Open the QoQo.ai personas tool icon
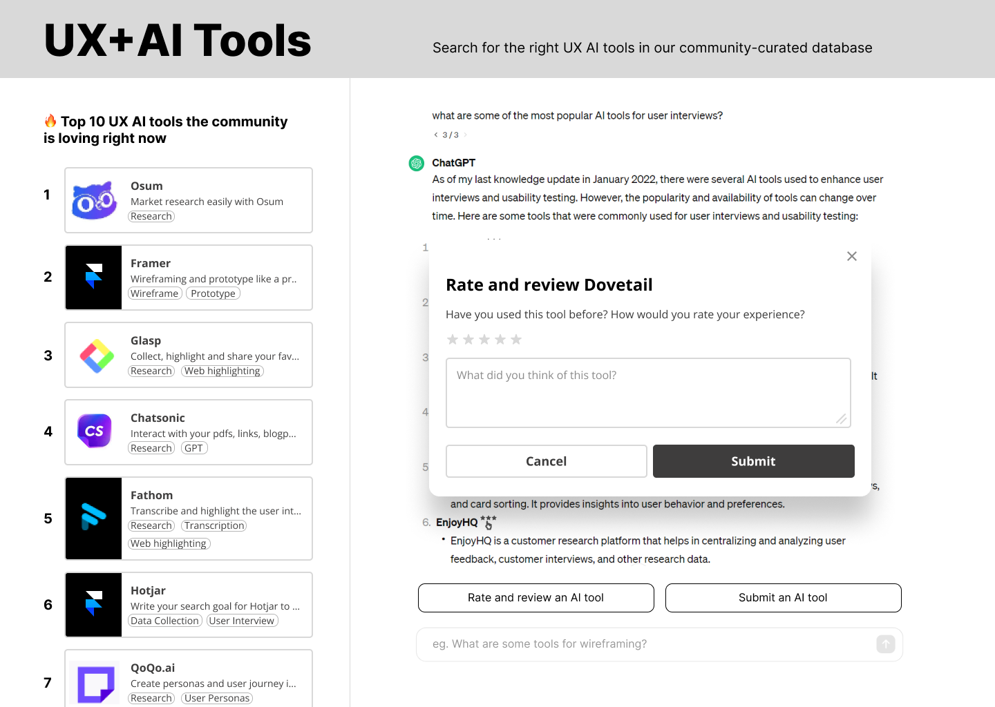This screenshot has height=707, width=995. [94, 684]
